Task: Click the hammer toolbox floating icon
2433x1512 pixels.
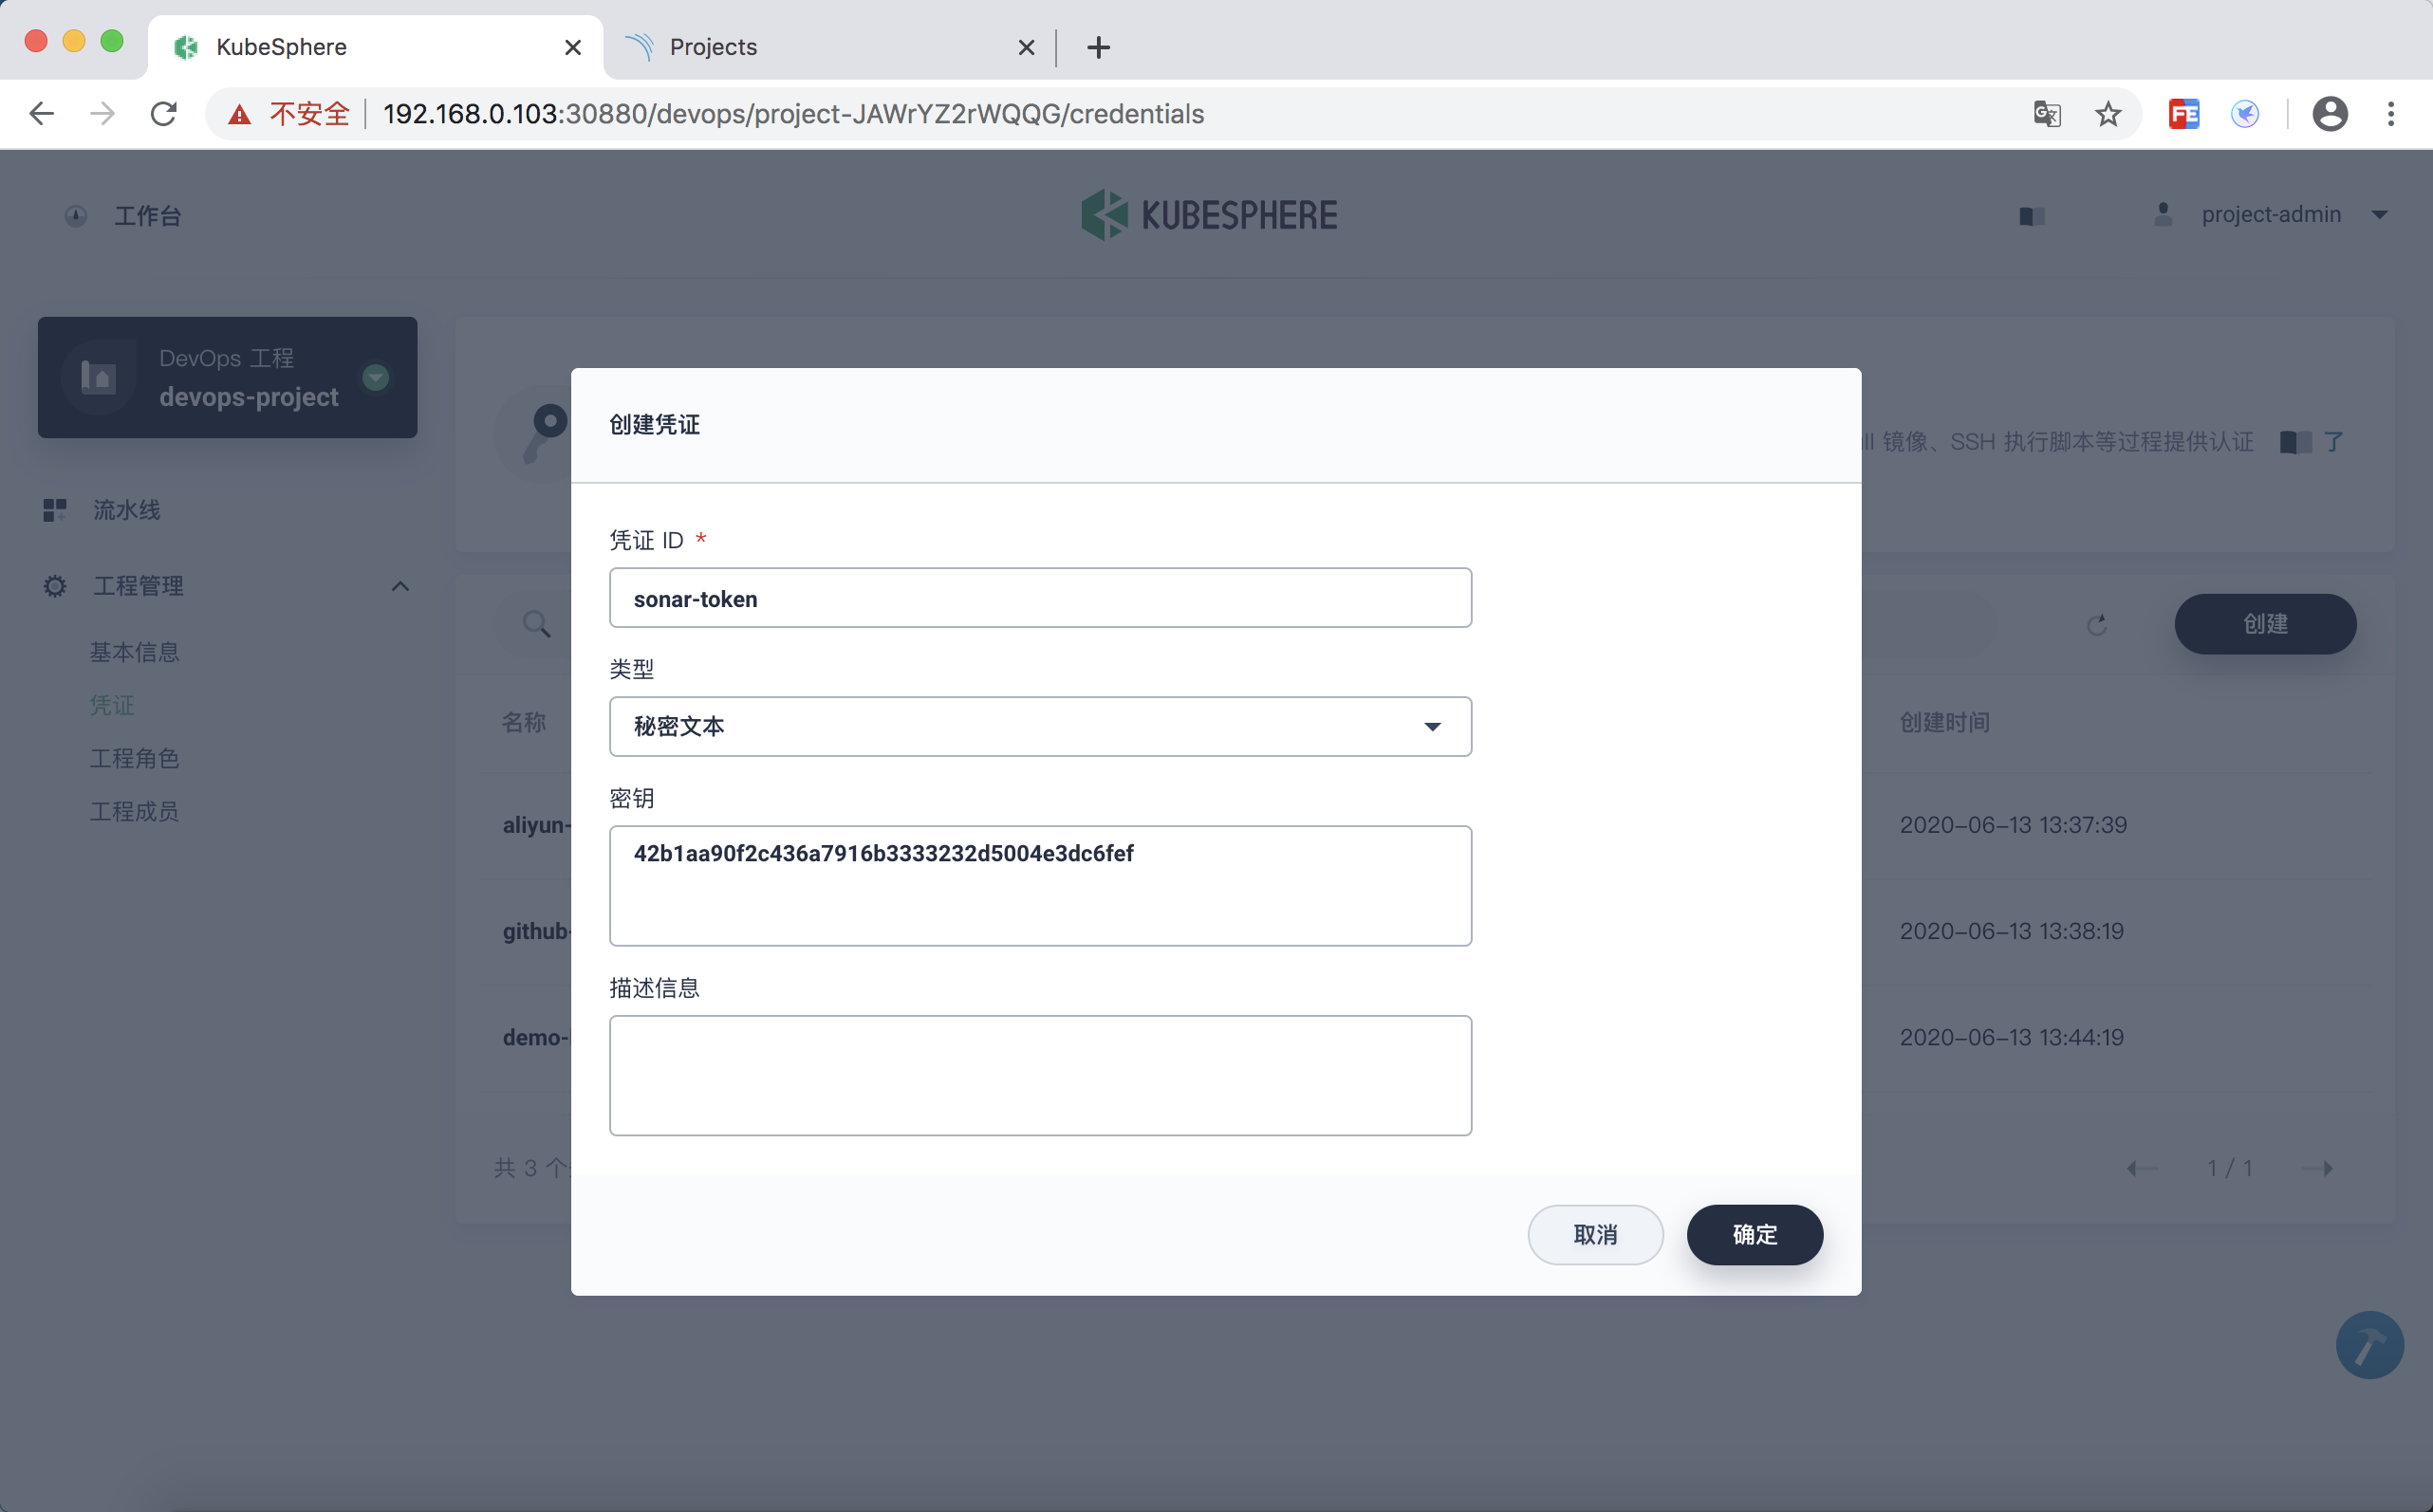Action: tap(2369, 1345)
